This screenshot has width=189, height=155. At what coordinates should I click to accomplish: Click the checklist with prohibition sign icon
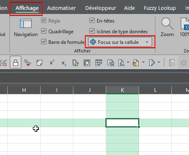[x=4, y=63]
